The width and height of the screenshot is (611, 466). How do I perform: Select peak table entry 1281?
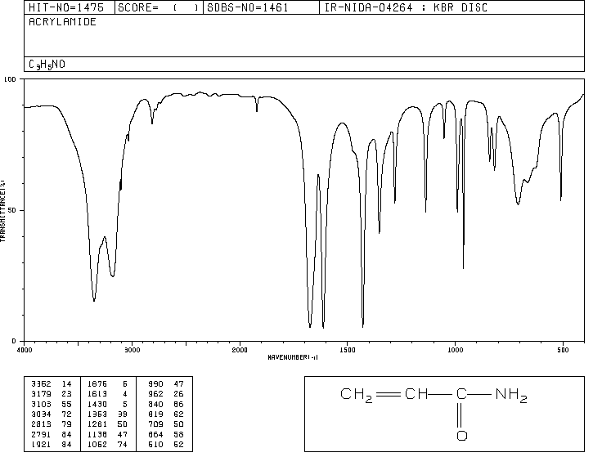(97, 424)
